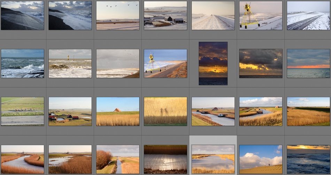Select the orange horizon strip over sea photo
331x175 pixels.
(x=308, y=63)
